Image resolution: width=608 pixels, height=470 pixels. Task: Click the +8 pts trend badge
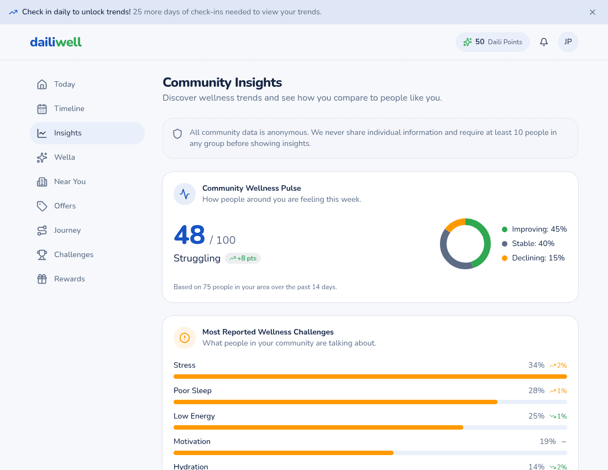(x=243, y=258)
